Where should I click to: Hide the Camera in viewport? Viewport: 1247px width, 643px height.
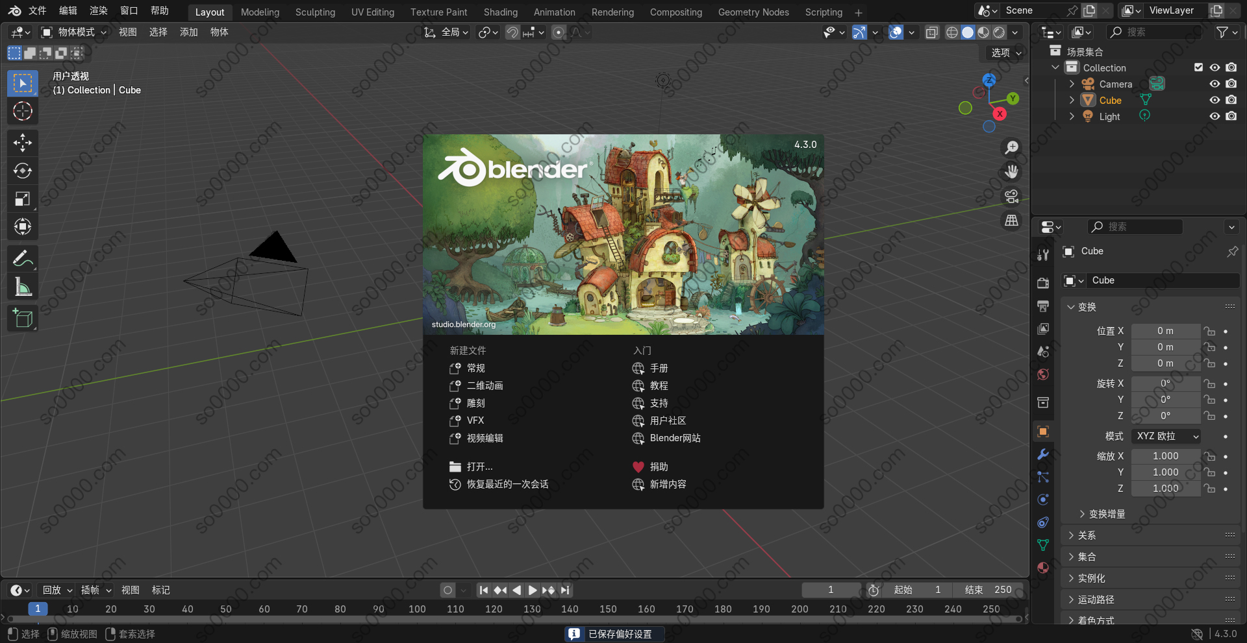[1215, 84]
